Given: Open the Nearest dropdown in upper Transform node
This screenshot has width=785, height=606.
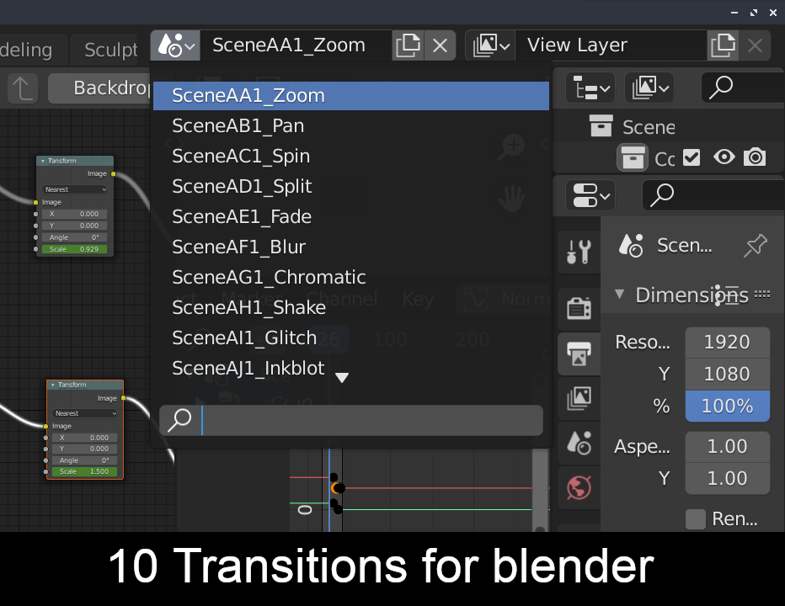Looking at the screenshot, I should [75, 189].
